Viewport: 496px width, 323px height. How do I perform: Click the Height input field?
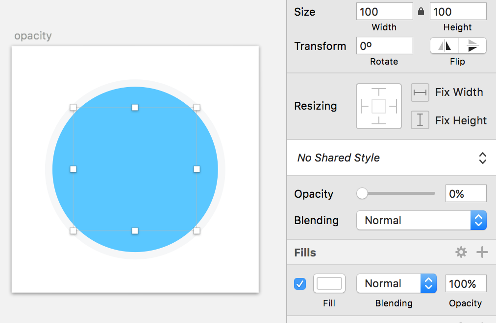[458, 12]
